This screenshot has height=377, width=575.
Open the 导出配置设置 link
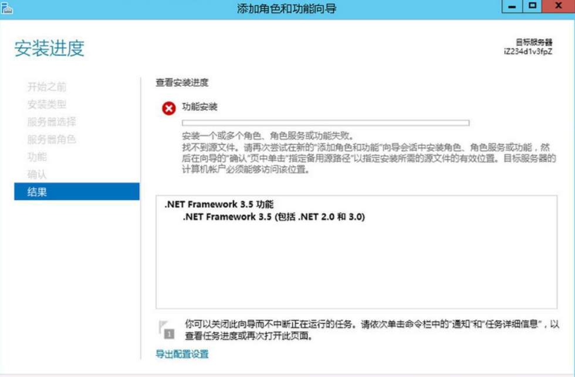point(182,354)
